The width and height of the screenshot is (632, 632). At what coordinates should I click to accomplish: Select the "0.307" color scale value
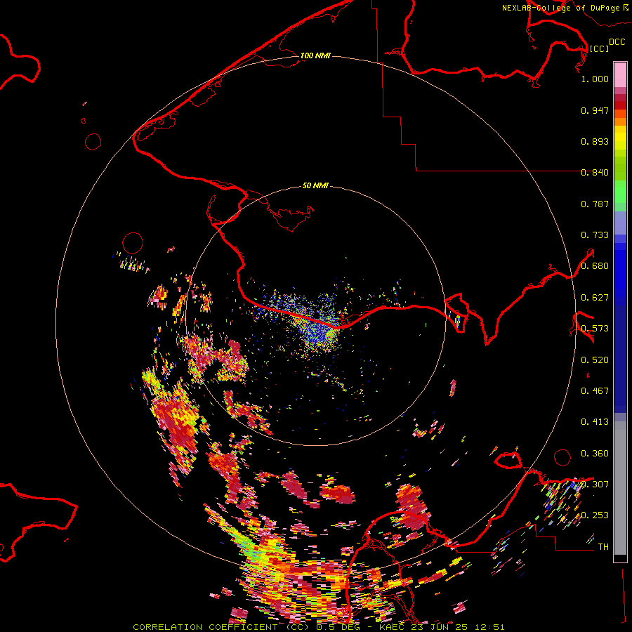[x=595, y=485]
